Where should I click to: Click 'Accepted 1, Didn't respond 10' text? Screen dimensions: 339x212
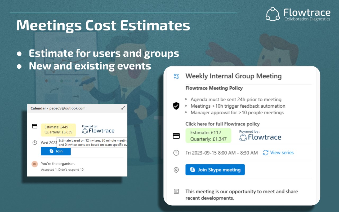tap(62, 170)
